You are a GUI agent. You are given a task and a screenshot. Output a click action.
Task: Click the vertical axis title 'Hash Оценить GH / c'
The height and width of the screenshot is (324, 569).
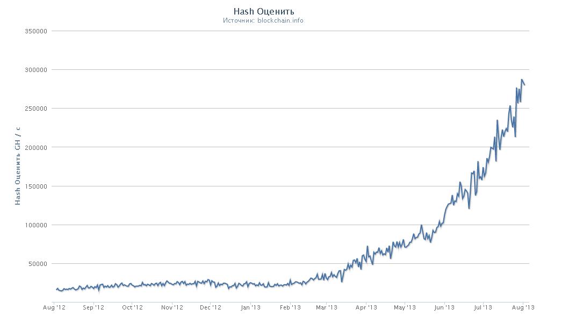pos(17,166)
